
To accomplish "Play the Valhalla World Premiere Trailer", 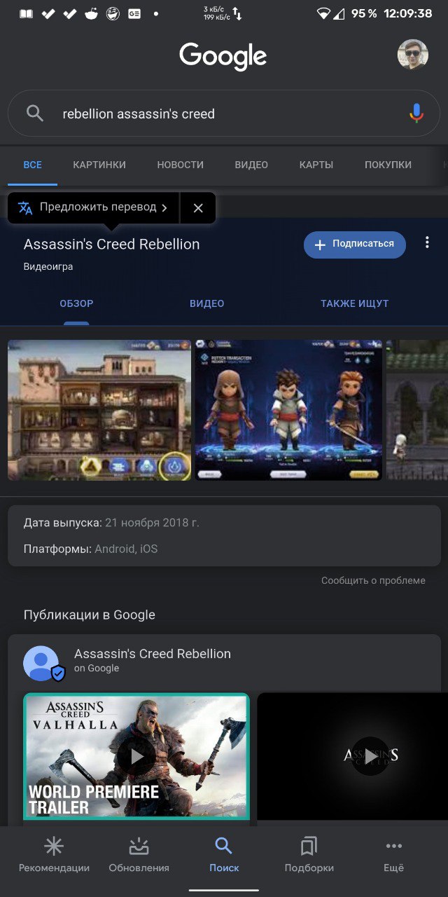I will (x=136, y=756).
